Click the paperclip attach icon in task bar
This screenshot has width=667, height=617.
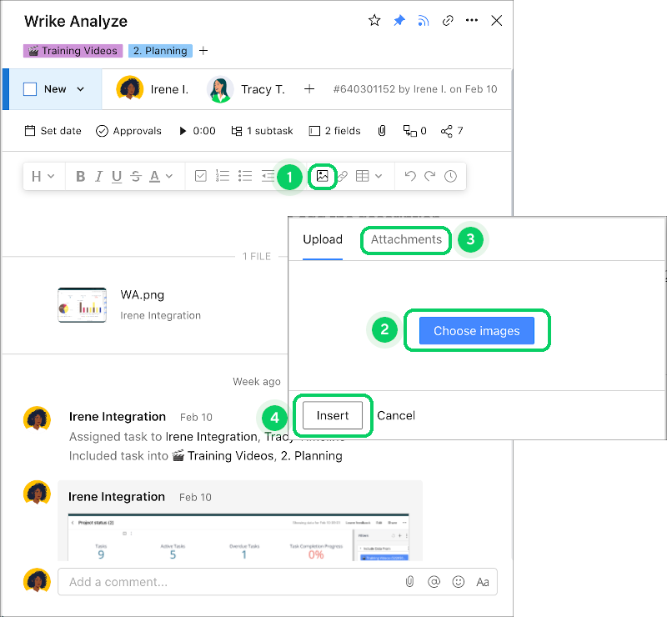coord(382,131)
